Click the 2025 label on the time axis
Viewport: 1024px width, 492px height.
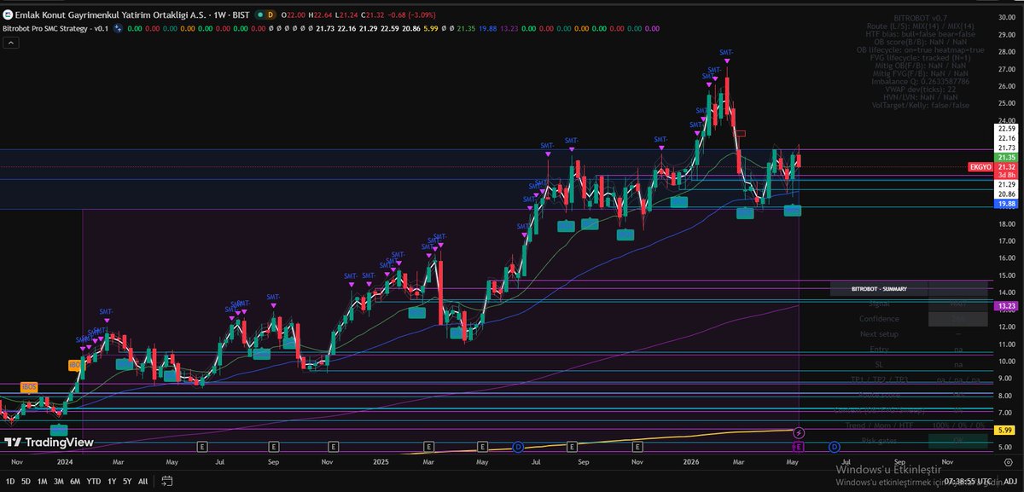tap(381, 461)
